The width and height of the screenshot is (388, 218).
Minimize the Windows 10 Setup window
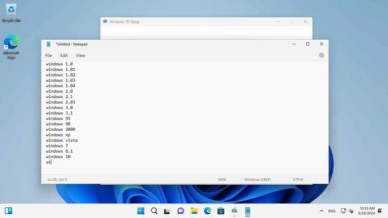[278, 21]
